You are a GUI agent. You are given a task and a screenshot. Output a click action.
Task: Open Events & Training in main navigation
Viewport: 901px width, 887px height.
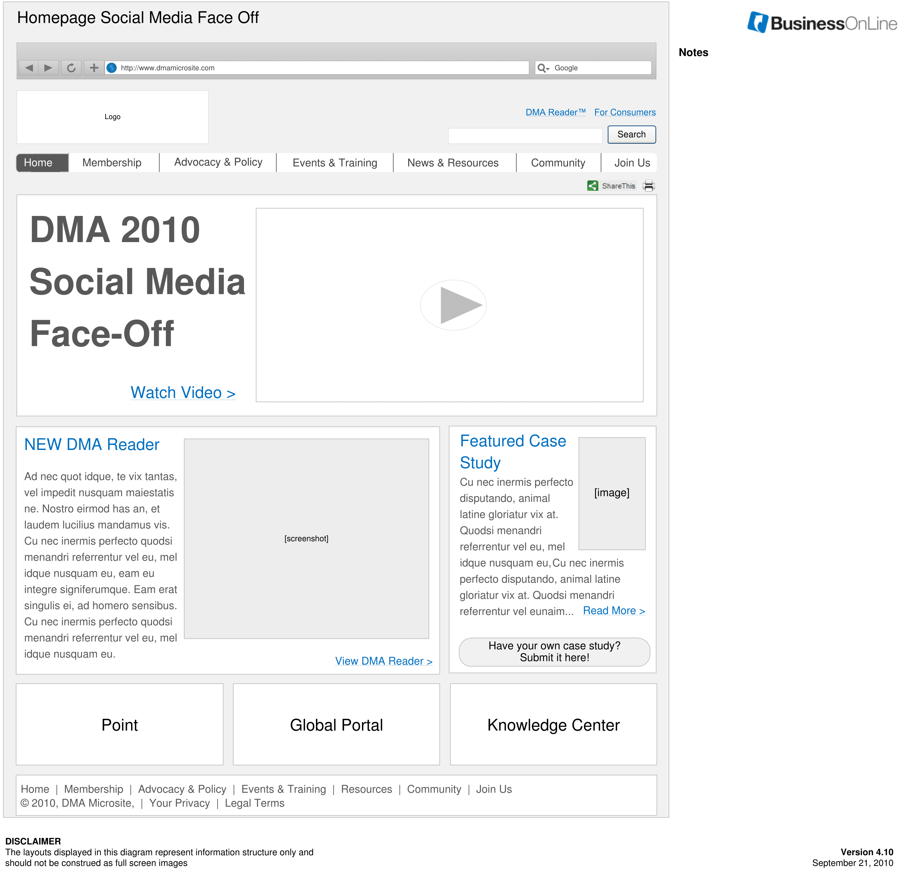click(335, 163)
